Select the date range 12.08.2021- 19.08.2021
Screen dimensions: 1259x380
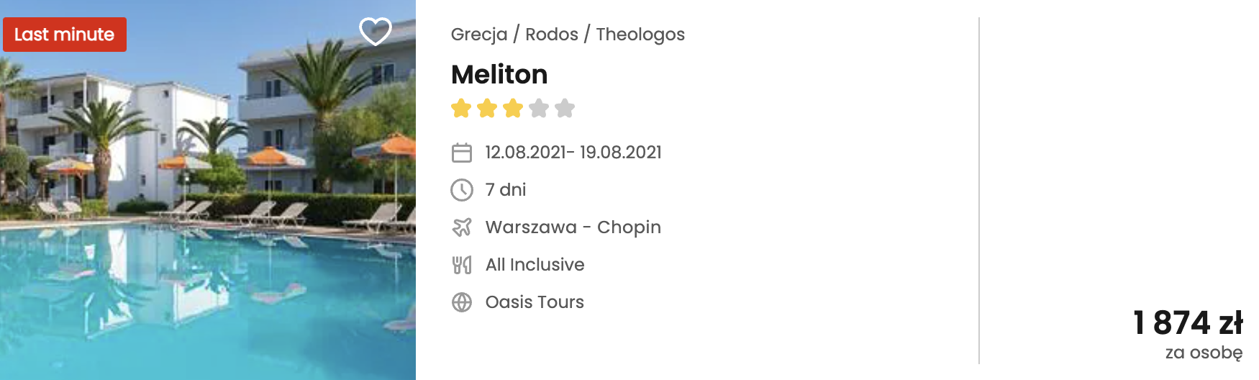point(573,153)
